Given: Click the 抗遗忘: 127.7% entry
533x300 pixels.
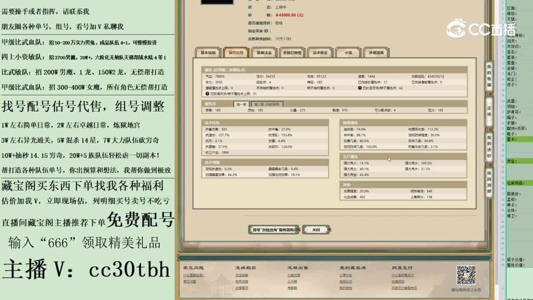Looking at the screenshot, I should (217, 135).
